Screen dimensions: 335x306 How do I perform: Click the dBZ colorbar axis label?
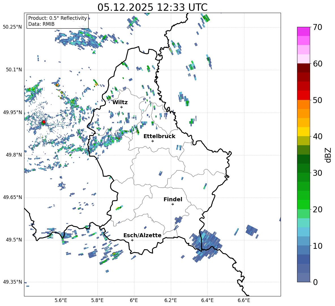tap(328, 155)
